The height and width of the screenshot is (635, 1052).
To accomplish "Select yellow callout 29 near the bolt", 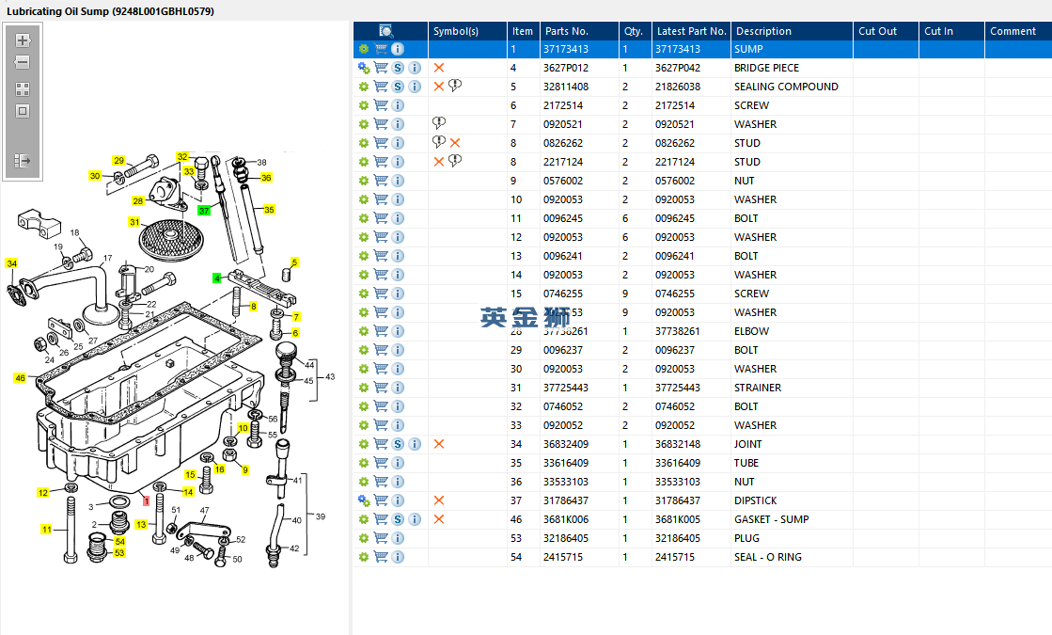I will point(118,161).
